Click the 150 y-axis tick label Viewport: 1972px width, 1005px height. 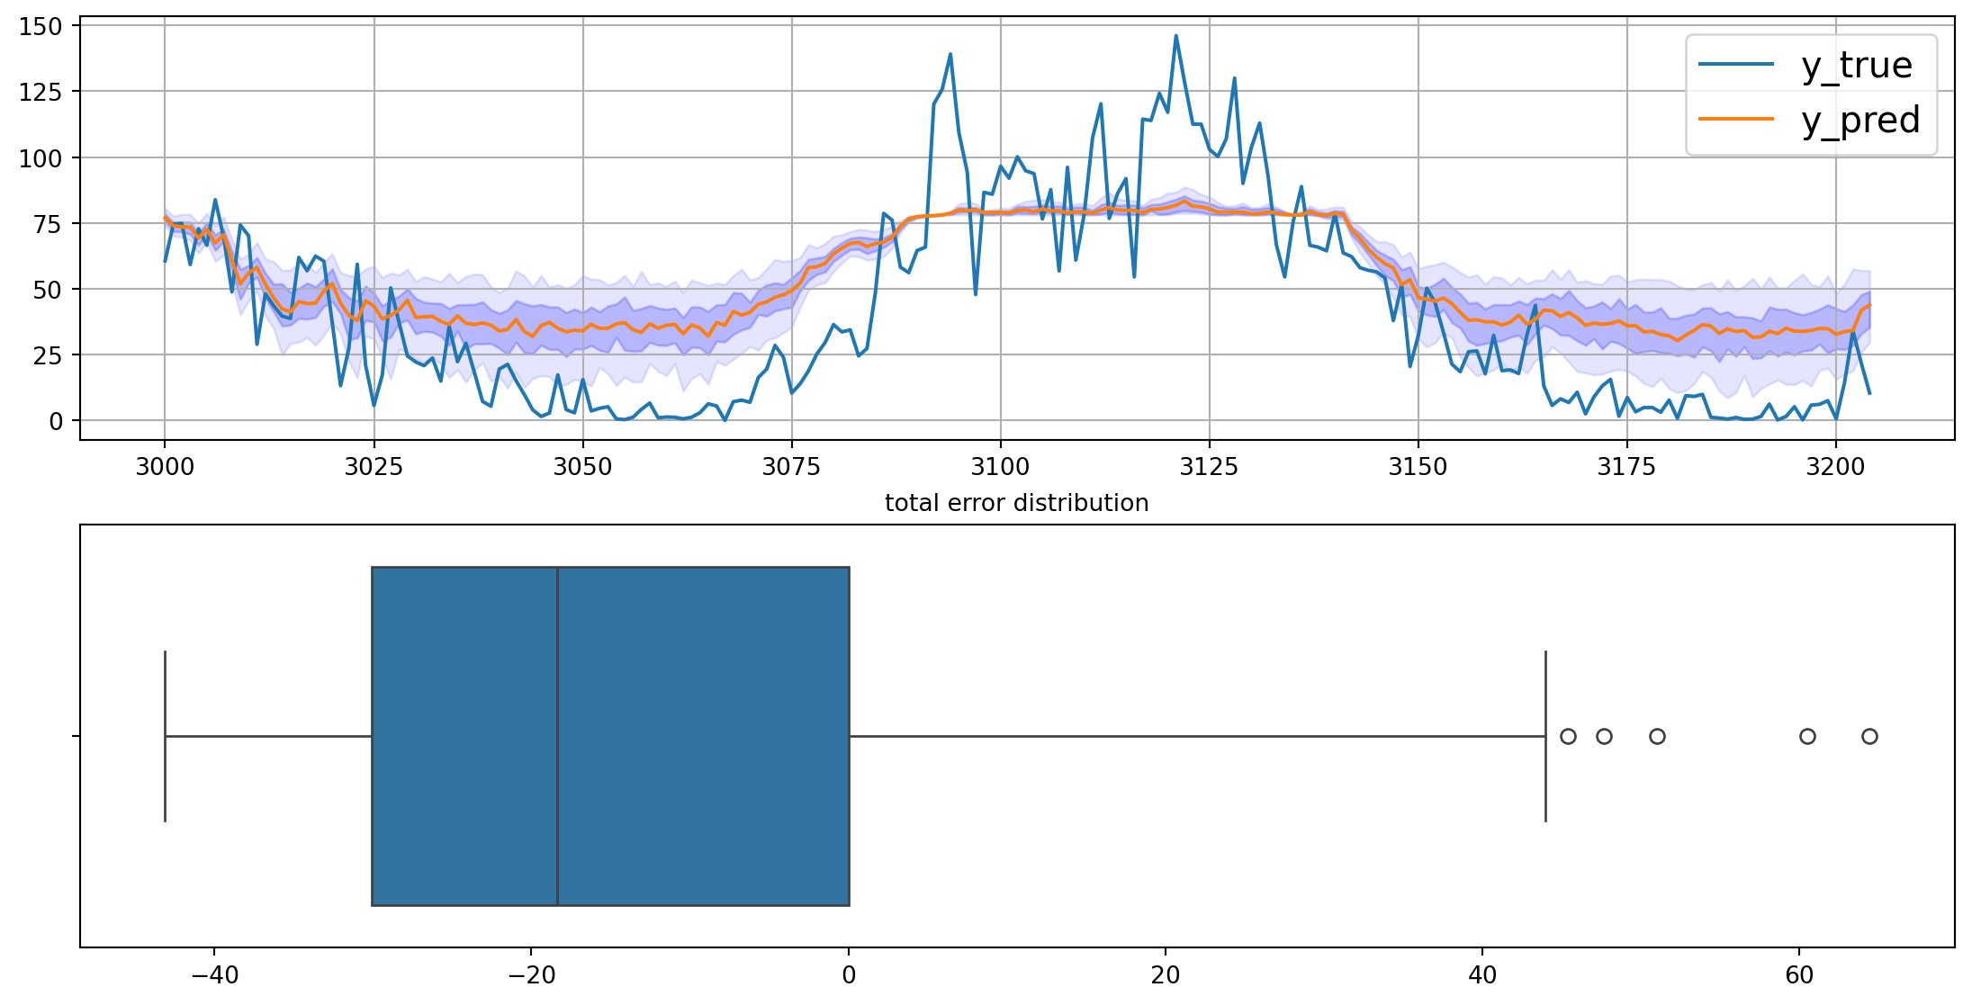[x=41, y=26]
